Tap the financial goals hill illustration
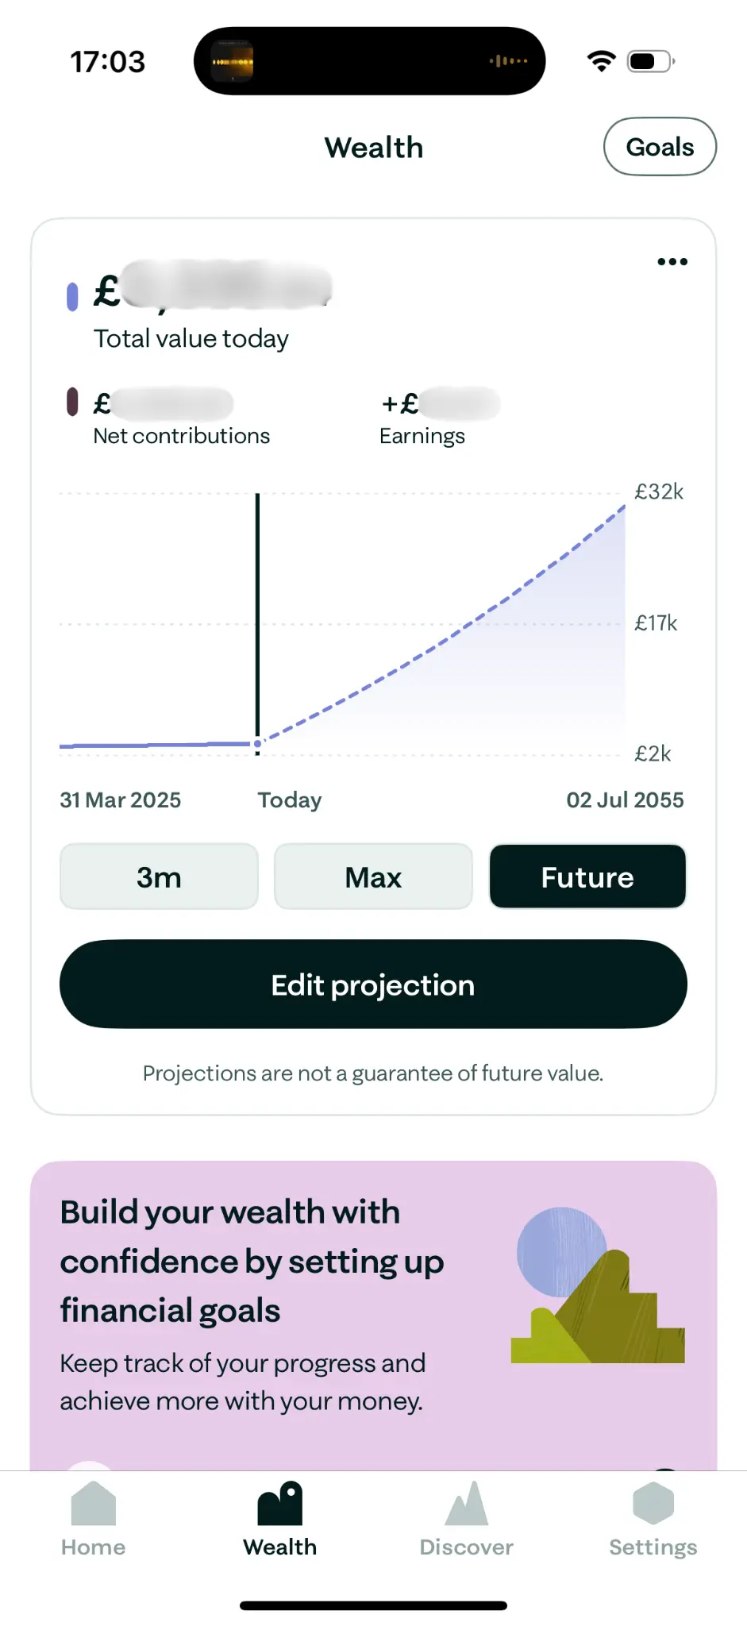The image size is (747, 1626). pos(598,1286)
